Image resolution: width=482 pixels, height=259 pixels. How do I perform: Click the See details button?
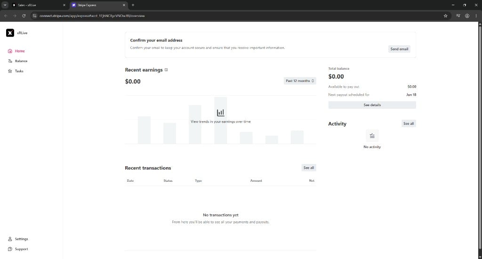[372, 105]
